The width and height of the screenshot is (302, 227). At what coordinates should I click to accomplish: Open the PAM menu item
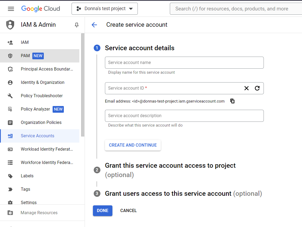pyautogui.click(x=40, y=56)
